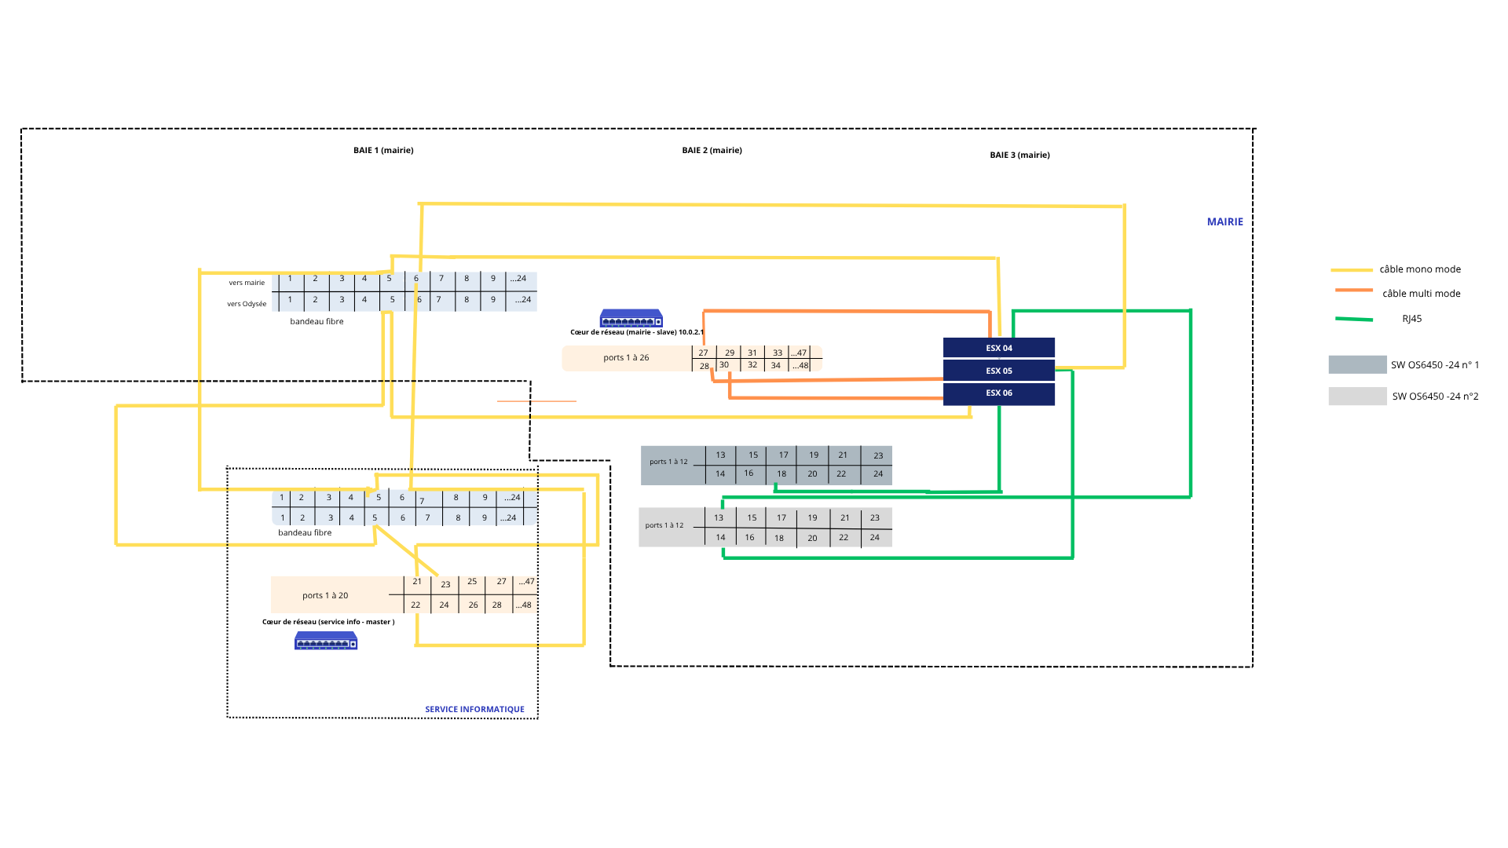Click the BAIE 3 (mairie) label
The height and width of the screenshot is (848, 1508).
pos(1019,155)
